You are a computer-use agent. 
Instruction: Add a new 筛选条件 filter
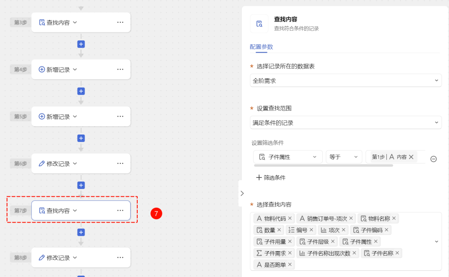pos(271,178)
